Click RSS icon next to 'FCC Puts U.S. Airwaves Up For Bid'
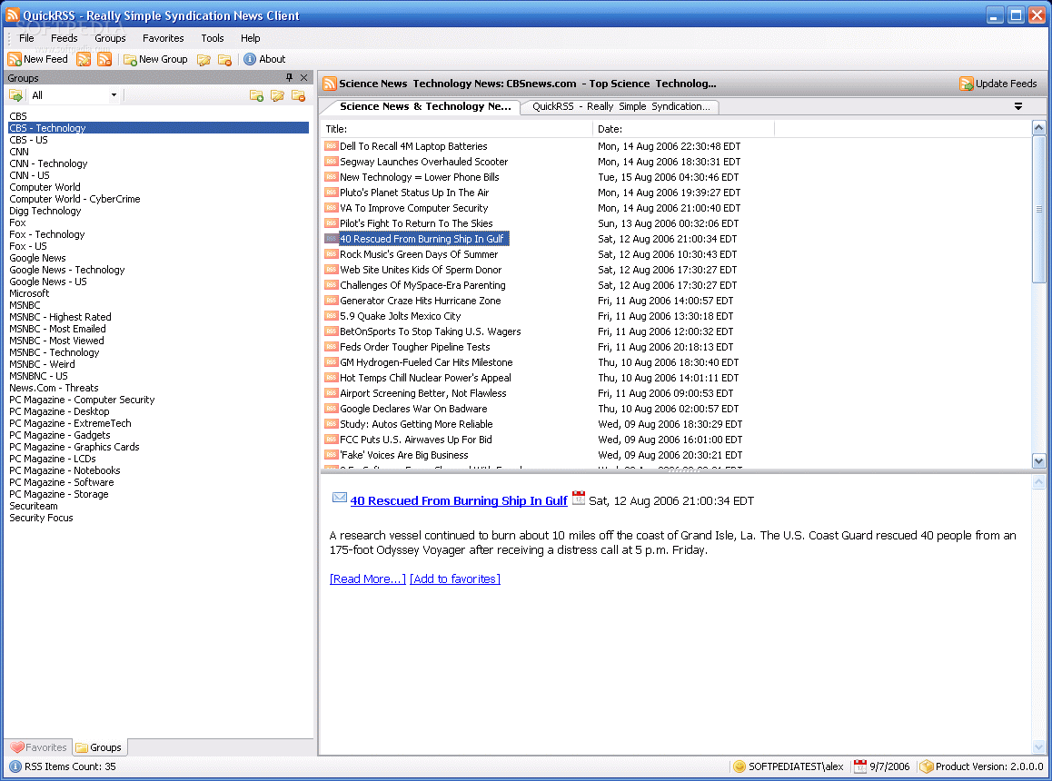This screenshot has height=781, width=1052. pyautogui.click(x=331, y=439)
